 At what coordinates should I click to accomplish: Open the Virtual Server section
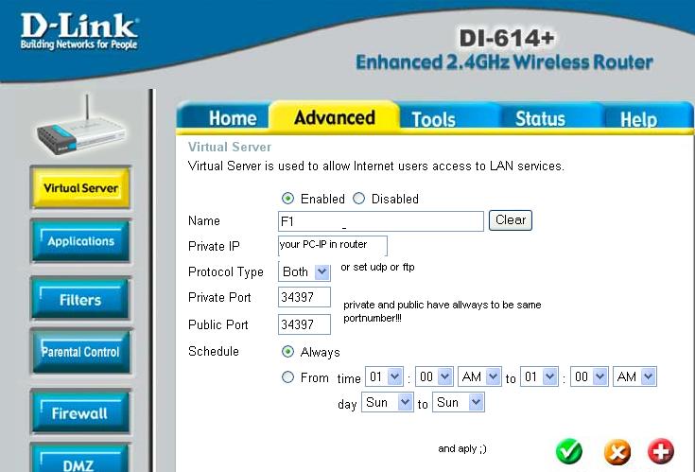click(80, 187)
